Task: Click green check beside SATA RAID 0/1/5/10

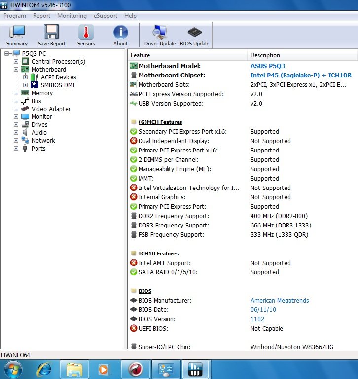Action: (x=133, y=272)
